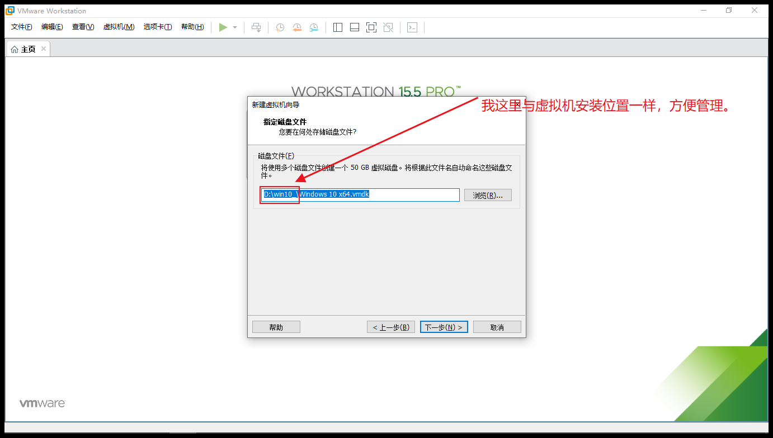Click the 磁盘文件(F) group label
The width and height of the screenshot is (773, 438).
pyautogui.click(x=276, y=156)
